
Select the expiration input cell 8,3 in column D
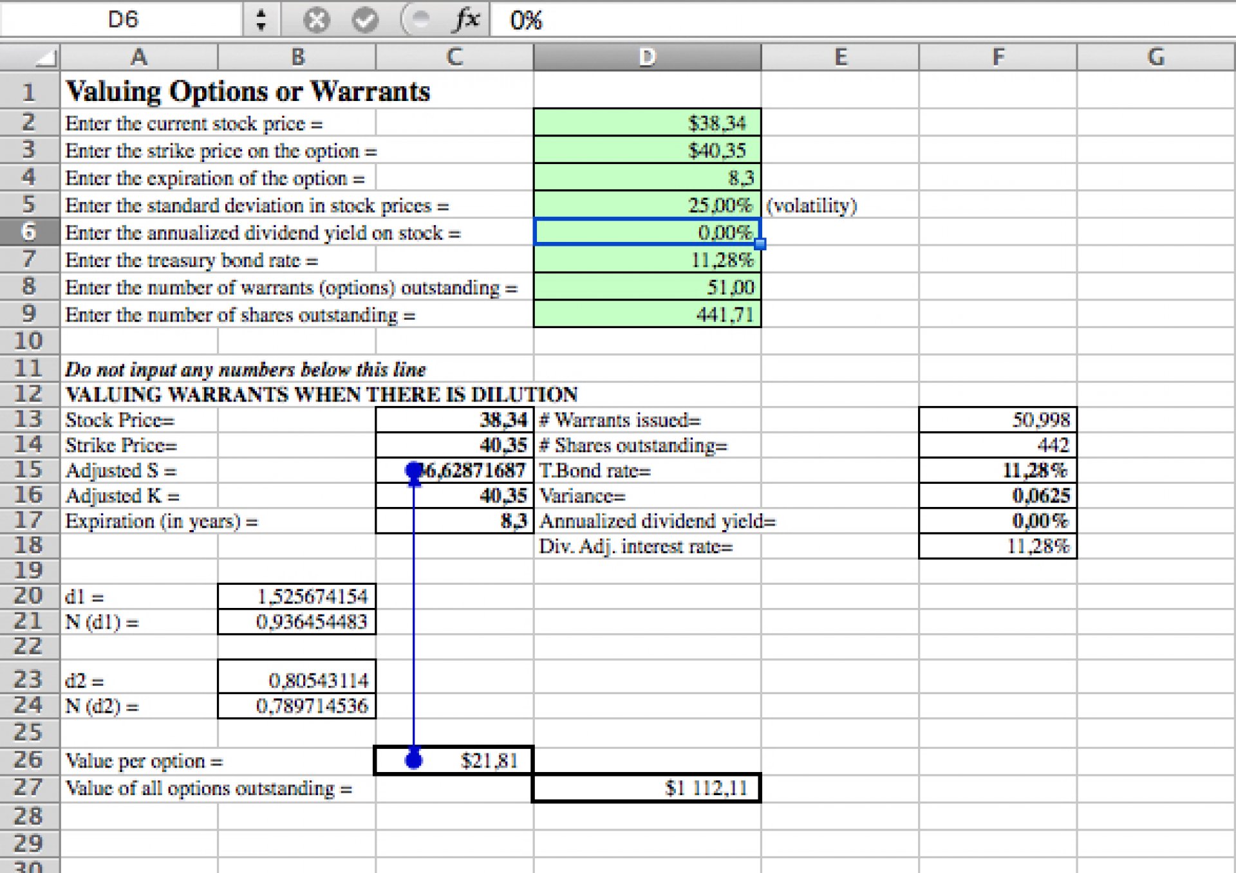point(647,177)
